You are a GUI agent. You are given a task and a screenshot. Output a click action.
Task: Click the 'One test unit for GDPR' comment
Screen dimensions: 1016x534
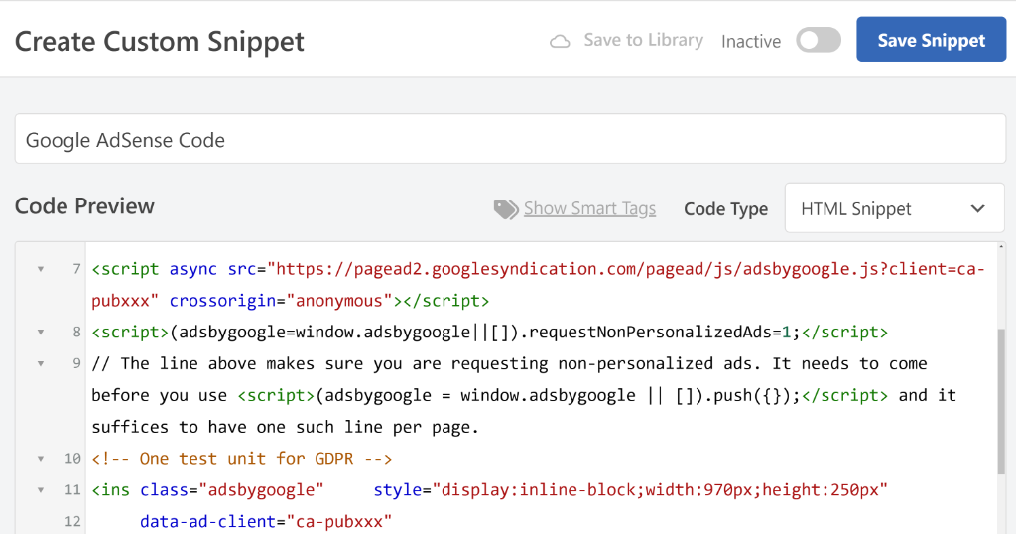tap(242, 459)
